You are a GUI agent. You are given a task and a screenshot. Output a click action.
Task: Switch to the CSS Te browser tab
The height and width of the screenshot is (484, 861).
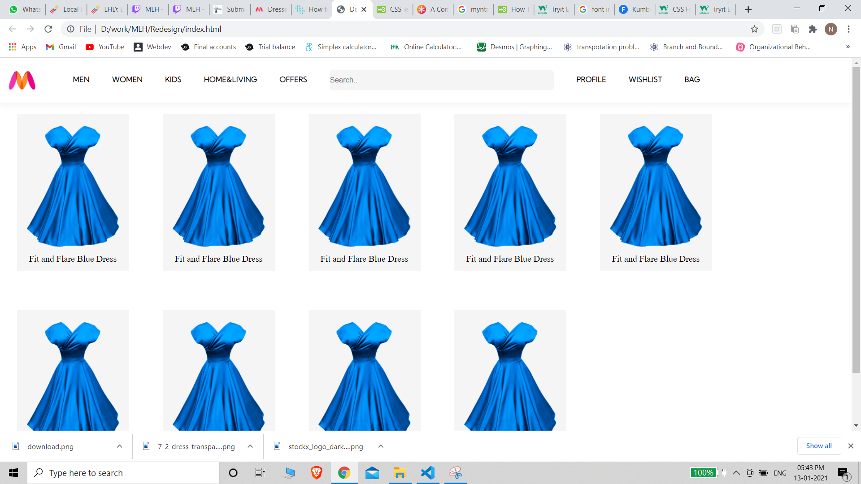pyautogui.click(x=393, y=9)
